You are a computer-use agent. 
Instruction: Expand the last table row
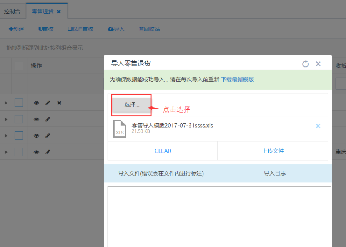tap(6, 152)
